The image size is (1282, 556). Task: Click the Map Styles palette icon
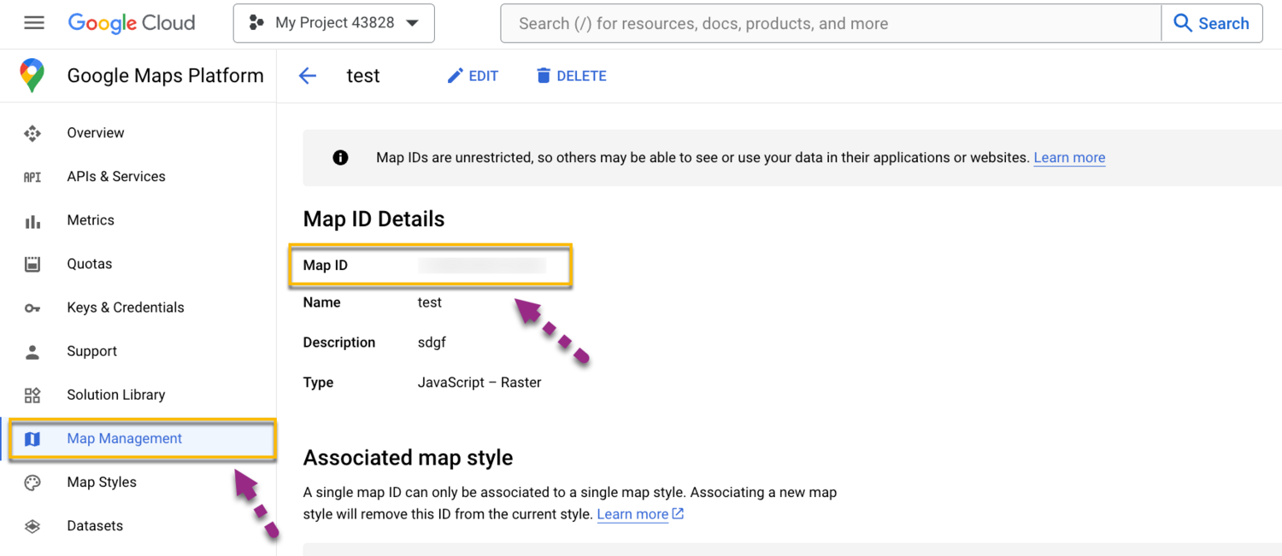click(x=32, y=483)
